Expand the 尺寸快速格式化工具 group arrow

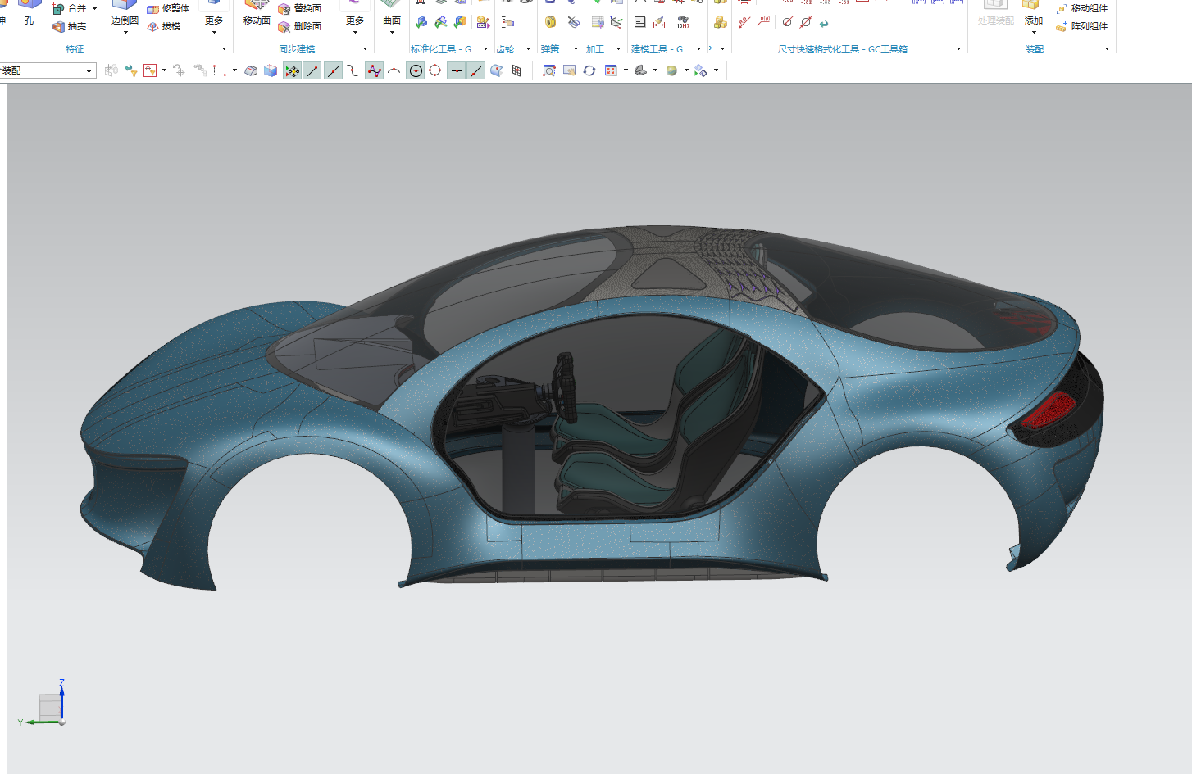tap(958, 49)
